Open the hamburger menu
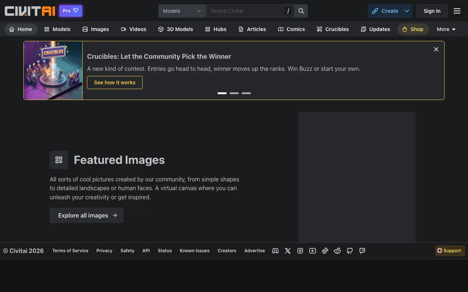This screenshot has width=468, height=292. pos(457,11)
